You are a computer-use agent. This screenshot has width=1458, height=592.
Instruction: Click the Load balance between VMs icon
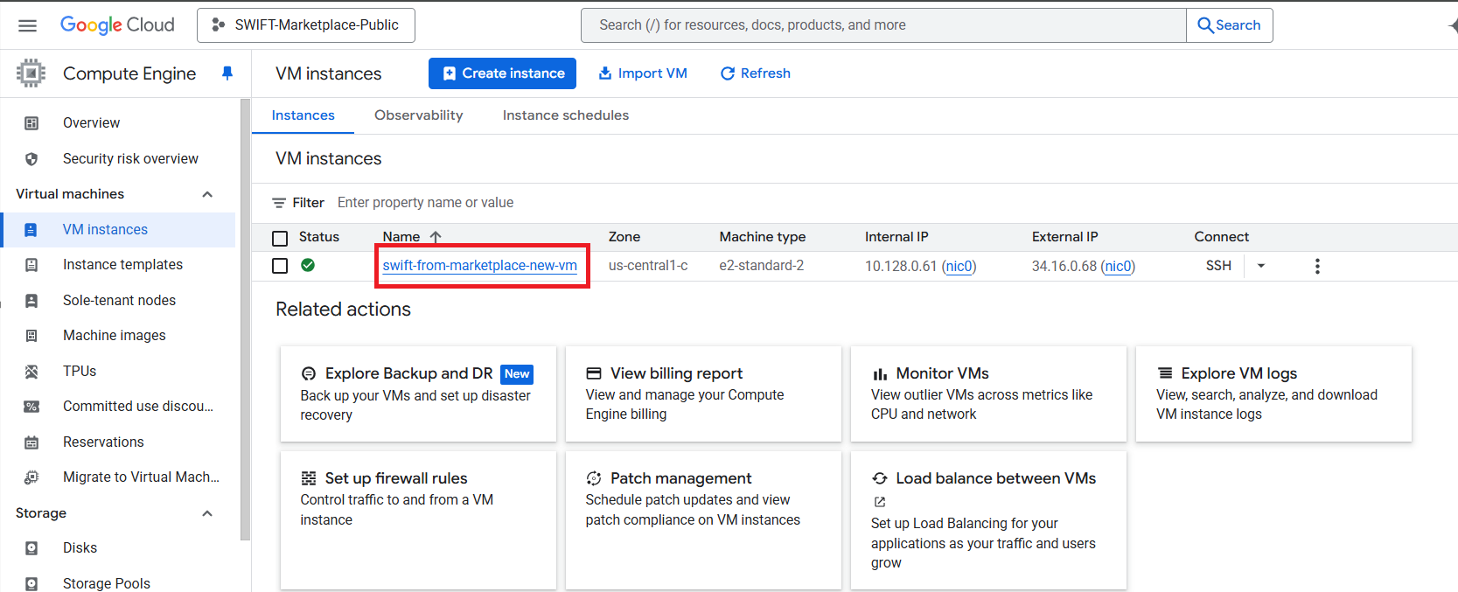[x=880, y=478]
